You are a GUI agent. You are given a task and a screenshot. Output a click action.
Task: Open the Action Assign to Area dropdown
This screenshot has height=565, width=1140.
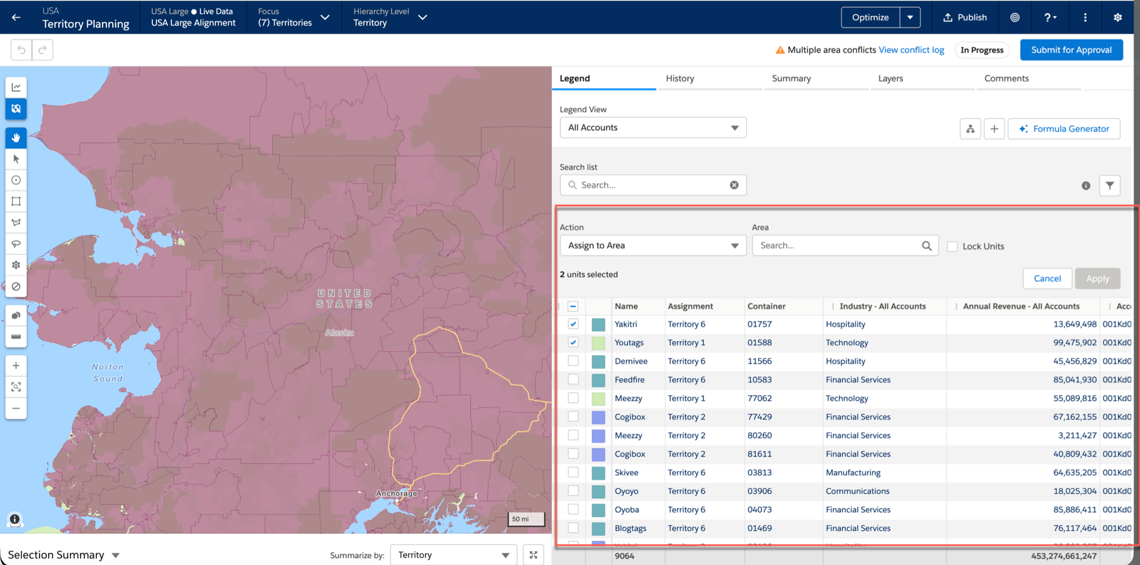click(653, 246)
